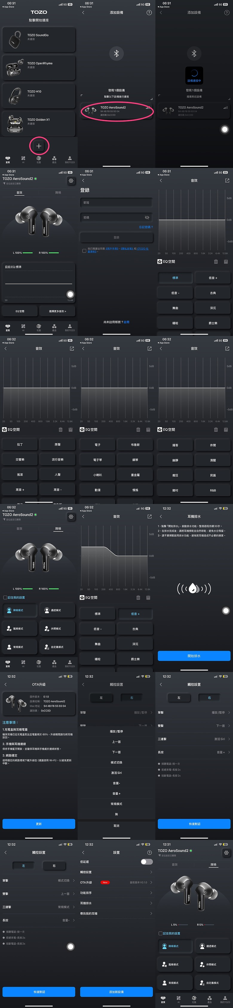Click the 郵箱 email input field

point(116,203)
